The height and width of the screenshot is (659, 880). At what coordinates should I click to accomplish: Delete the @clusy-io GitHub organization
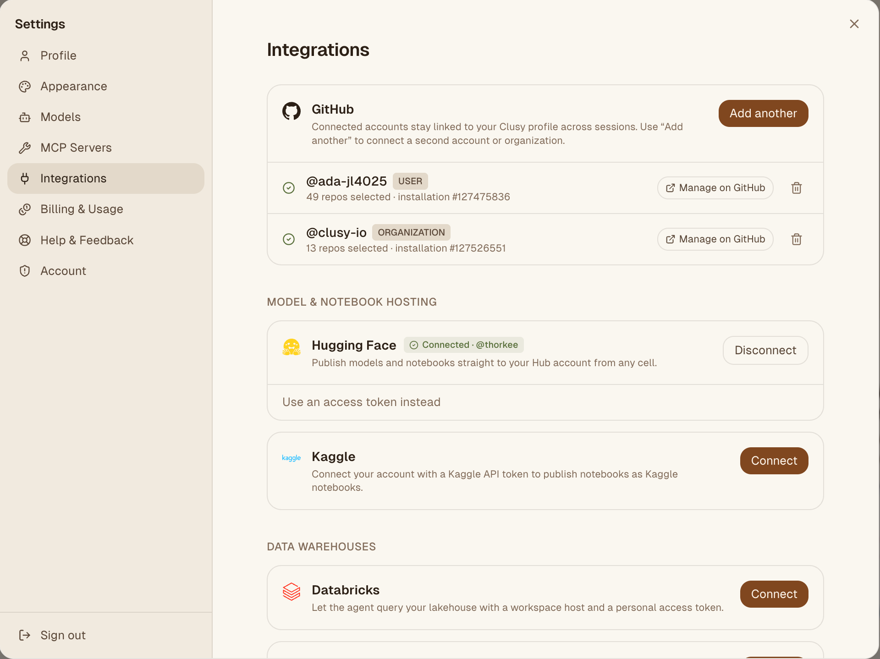pos(797,239)
